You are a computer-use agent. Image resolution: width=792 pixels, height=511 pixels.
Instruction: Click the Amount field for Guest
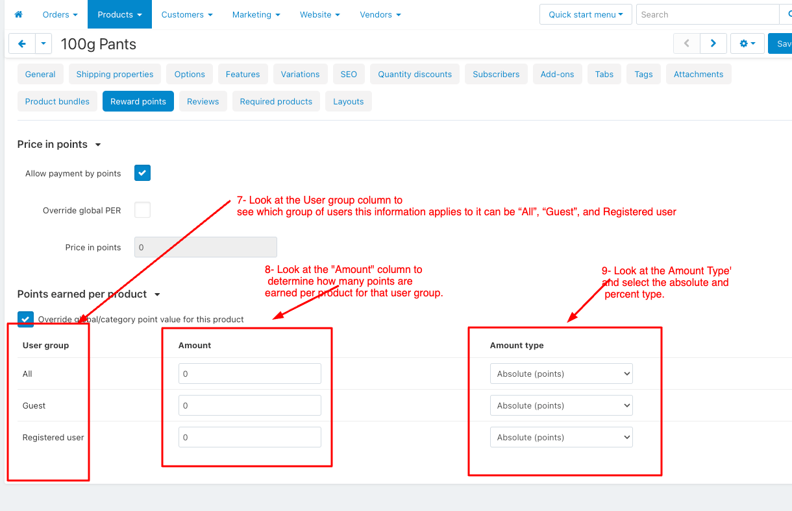(x=249, y=405)
